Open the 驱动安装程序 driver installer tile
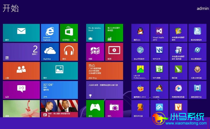This screenshot has height=129, width=210. pyautogui.click(x=197, y=33)
